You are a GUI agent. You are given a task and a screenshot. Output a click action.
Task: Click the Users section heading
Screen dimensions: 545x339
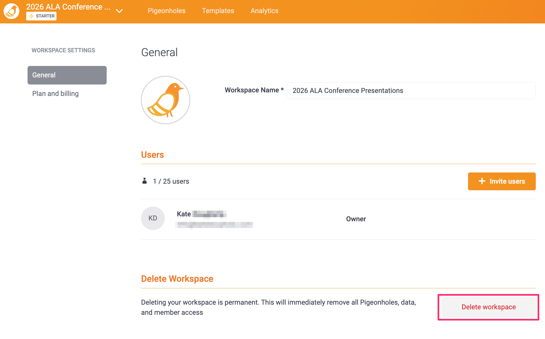click(x=152, y=155)
